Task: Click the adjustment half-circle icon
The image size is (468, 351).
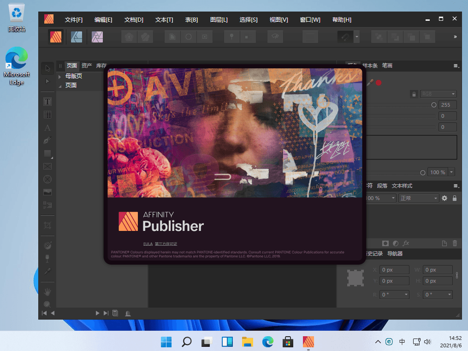Action: pos(396,243)
